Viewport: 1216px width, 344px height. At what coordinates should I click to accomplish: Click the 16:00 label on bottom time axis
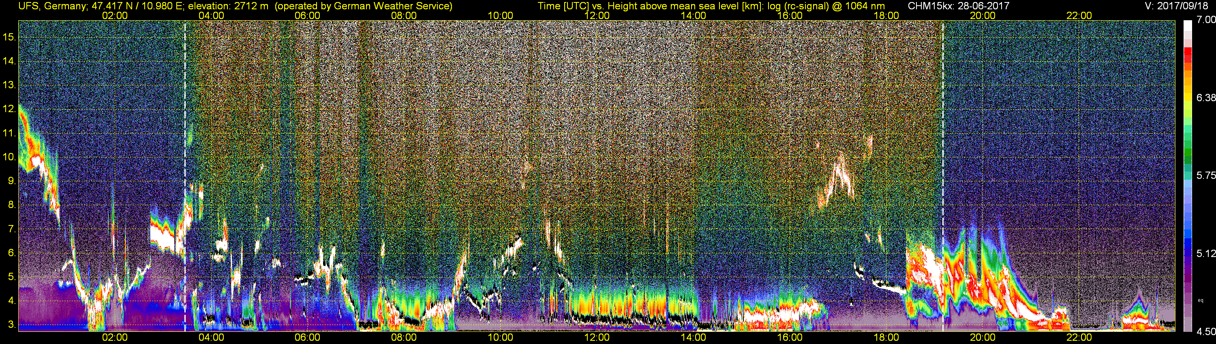(x=790, y=338)
